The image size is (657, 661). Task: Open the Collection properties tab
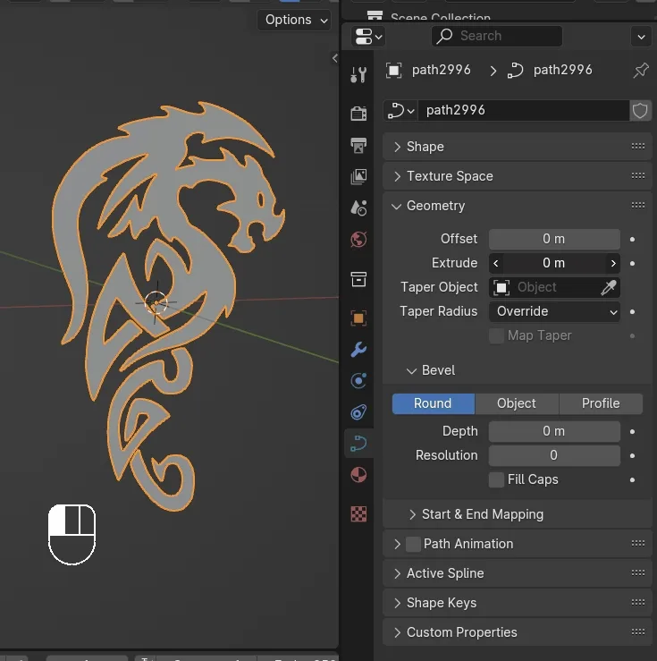pyautogui.click(x=358, y=279)
